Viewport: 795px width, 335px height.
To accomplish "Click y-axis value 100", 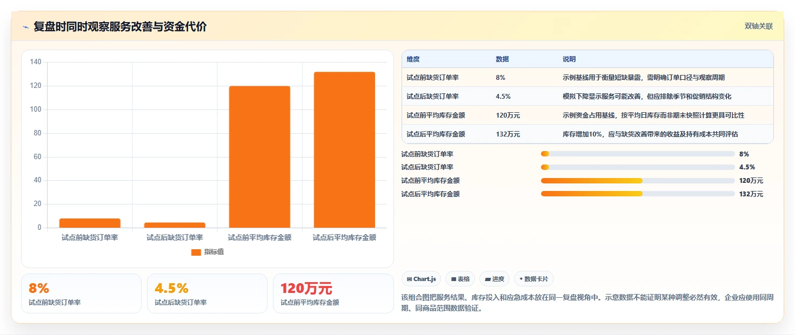I will 36,110.
